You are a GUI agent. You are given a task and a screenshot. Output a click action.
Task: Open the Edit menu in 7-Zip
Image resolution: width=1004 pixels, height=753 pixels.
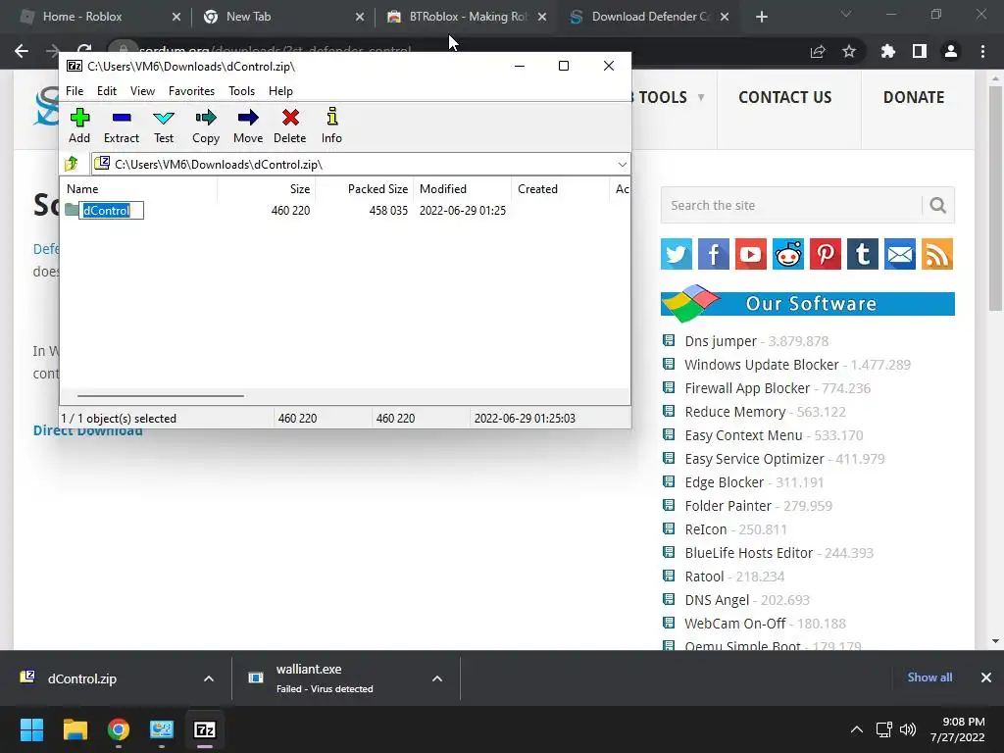click(106, 91)
